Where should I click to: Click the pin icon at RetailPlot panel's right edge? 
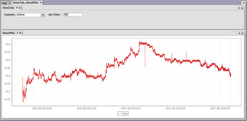point(239,33)
